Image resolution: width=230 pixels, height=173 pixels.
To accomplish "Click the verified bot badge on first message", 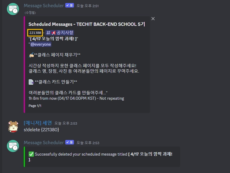I will pos(69,5).
